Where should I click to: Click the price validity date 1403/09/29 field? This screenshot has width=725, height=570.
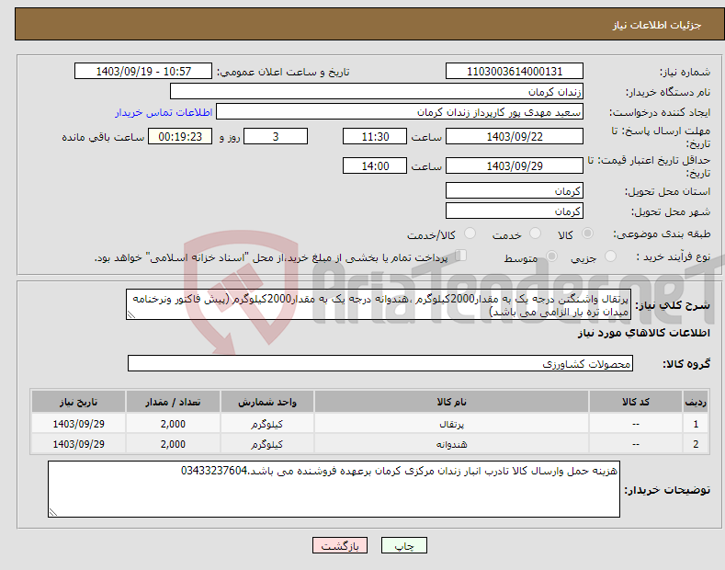click(x=515, y=165)
